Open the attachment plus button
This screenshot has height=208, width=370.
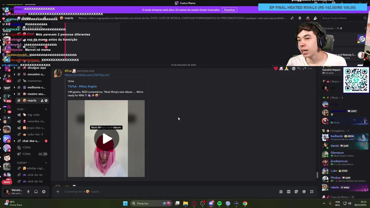point(58,192)
